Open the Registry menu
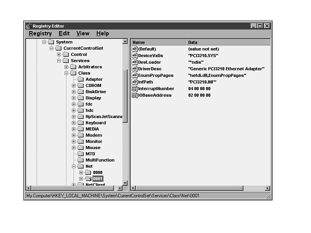 click(x=40, y=33)
